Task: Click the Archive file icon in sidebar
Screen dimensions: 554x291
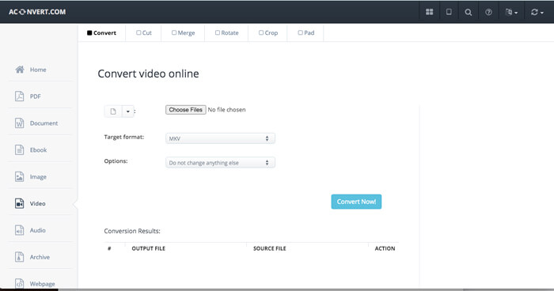Action: [x=20, y=257]
